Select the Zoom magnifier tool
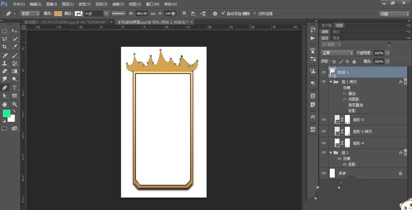The image size is (412, 210). click(15, 104)
